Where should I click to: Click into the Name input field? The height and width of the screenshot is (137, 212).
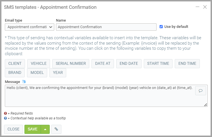click(x=106, y=27)
